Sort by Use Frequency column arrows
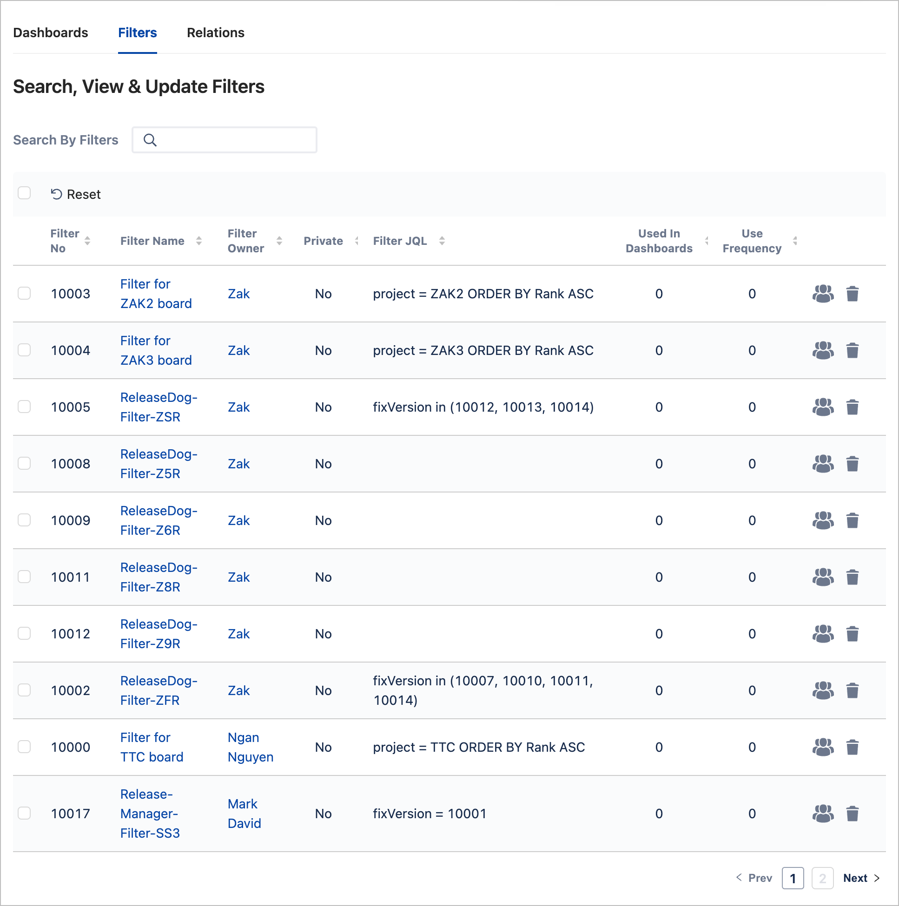899x906 pixels. point(795,241)
